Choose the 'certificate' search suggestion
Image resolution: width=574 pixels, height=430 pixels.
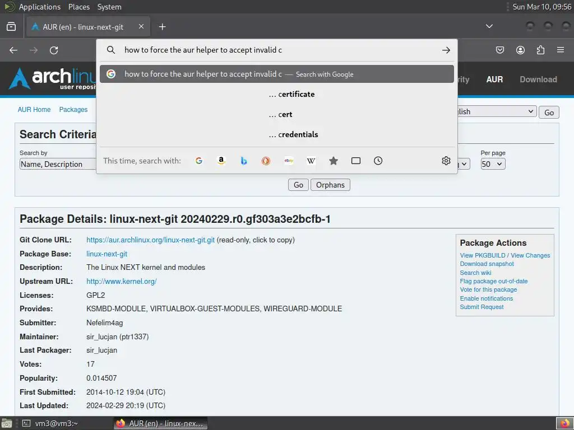coord(277,94)
